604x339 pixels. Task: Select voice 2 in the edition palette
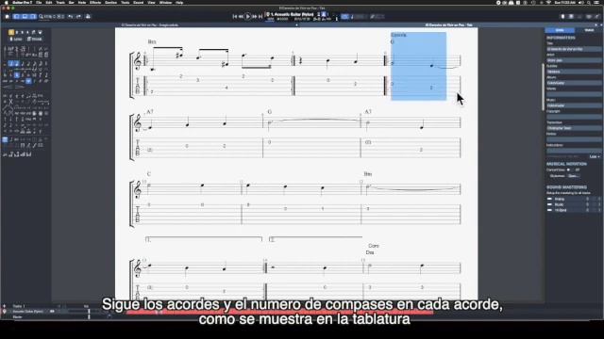point(17,32)
